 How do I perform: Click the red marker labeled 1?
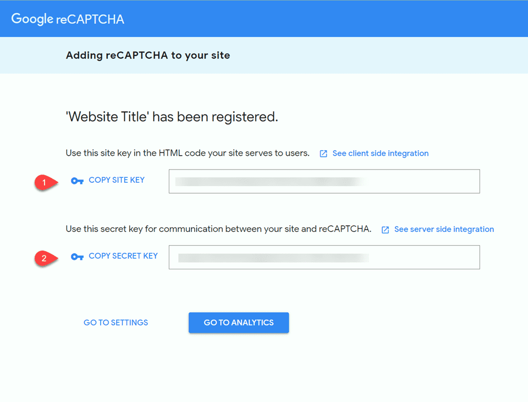44,183
